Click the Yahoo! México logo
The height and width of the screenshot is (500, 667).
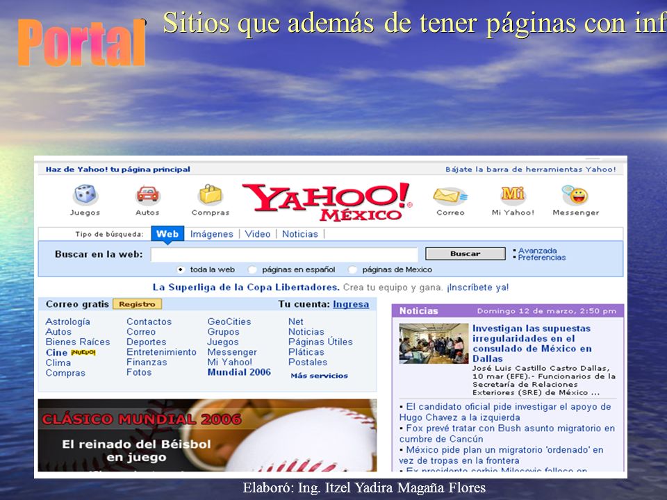[x=327, y=201]
